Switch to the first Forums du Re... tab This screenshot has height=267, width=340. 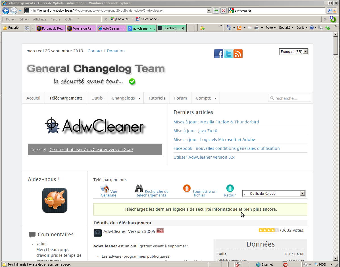pos(51,28)
